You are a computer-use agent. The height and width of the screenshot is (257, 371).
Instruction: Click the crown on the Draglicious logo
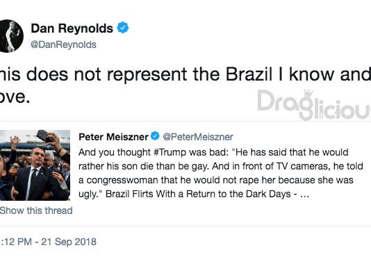tap(308, 93)
